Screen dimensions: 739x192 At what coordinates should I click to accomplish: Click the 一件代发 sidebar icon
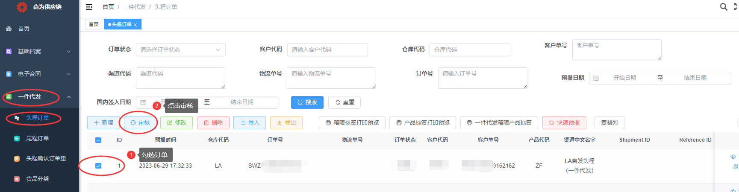pos(9,96)
